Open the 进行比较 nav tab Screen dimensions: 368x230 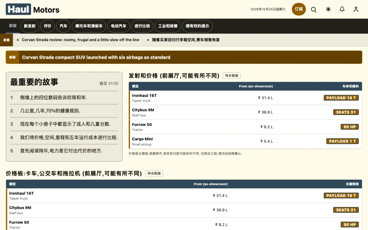click(142, 26)
